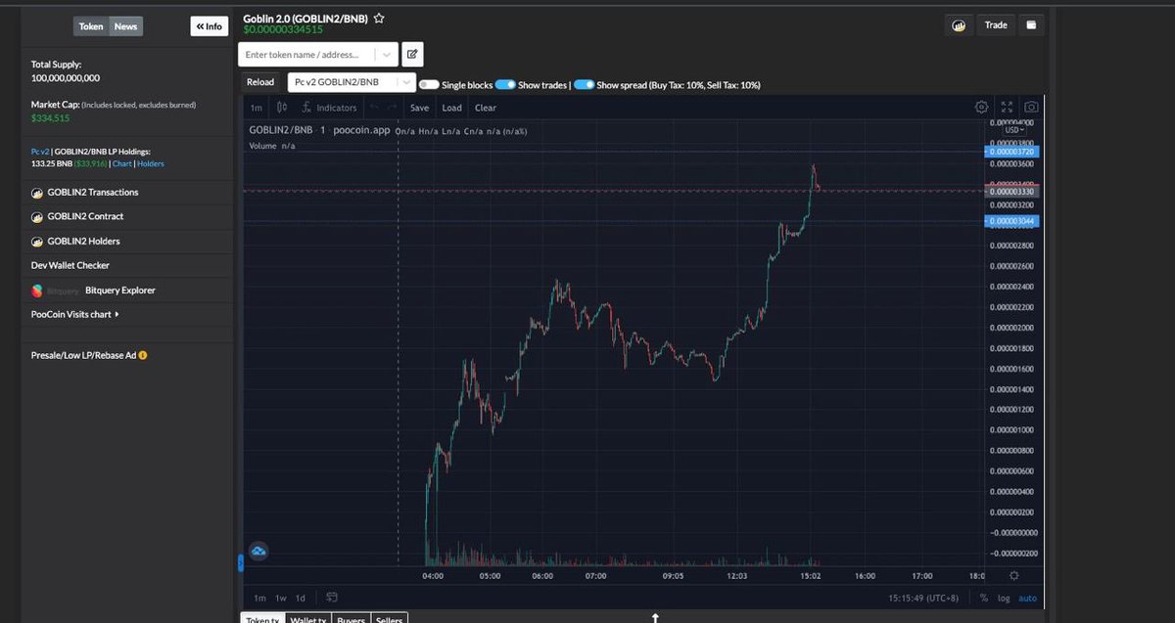Select the 1m range at chart bottom

coord(259,598)
